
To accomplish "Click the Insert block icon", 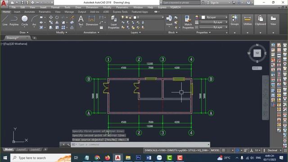I will pos(169,20).
